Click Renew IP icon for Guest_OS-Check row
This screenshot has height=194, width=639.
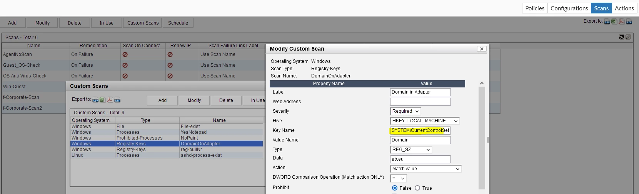pos(170,65)
